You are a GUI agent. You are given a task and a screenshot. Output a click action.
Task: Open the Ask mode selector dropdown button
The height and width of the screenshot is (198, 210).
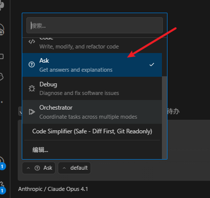click(39, 168)
